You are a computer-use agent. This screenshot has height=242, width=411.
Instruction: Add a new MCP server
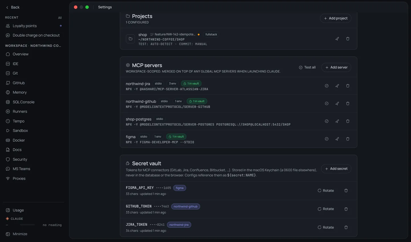(336, 67)
